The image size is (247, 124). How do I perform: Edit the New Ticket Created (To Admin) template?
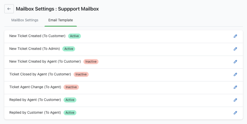(x=235, y=49)
